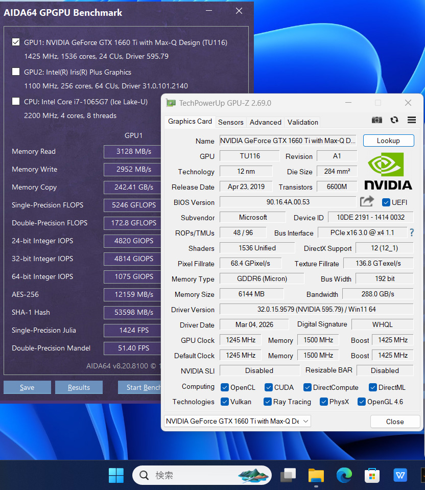Image resolution: width=425 pixels, height=490 pixels.
Task: Check CPU Intel Core i7-1065G7
Action: [x=16, y=102]
